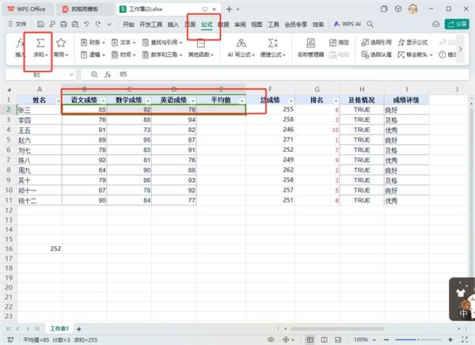475x345 pixels.
Task: Expand the 财务 functions dropdown
Action: click(x=97, y=42)
